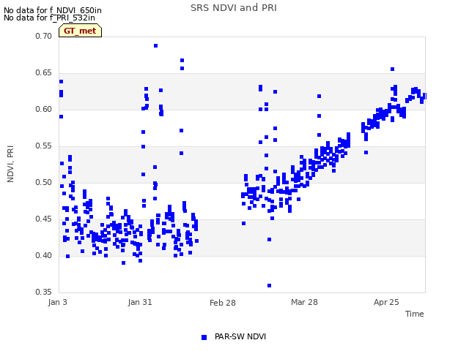Click the blue PAR-SW NDVI legend marker
The image size is (469, 351).
pyautogui.click(x=204, y=337)
